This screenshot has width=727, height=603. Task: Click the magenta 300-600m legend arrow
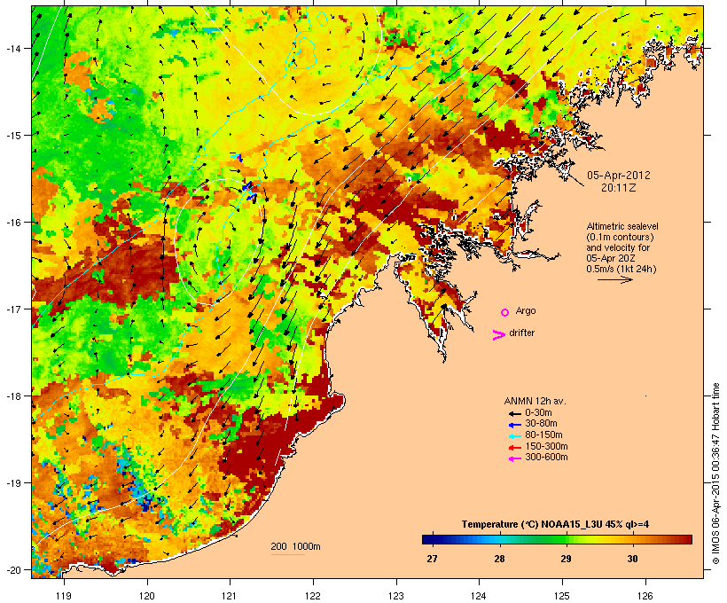click(x=515, y=458)
